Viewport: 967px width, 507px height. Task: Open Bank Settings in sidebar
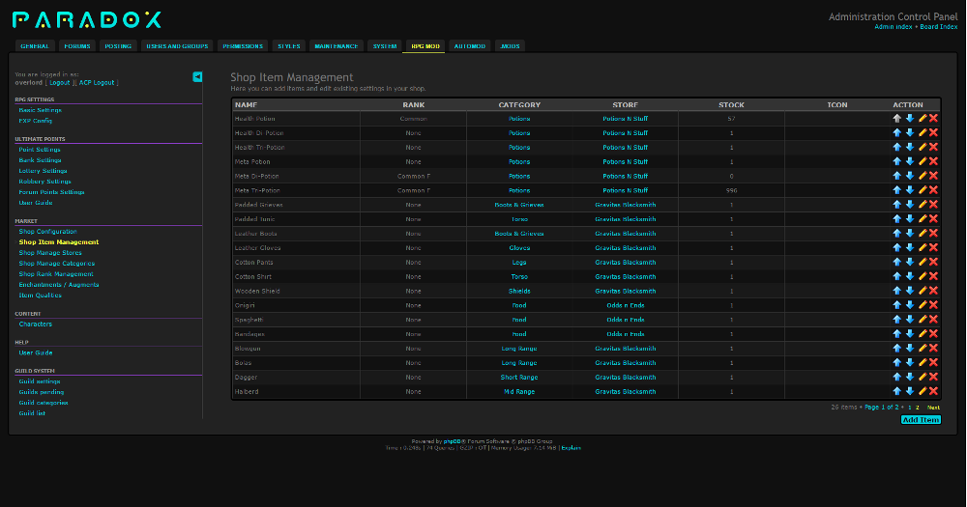coord(40,160)
